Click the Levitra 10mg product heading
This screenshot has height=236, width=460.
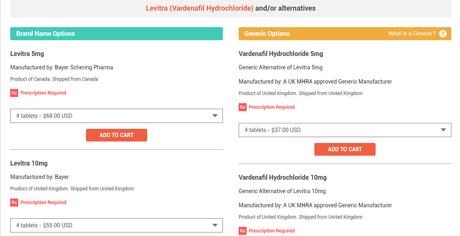point(29,164)
